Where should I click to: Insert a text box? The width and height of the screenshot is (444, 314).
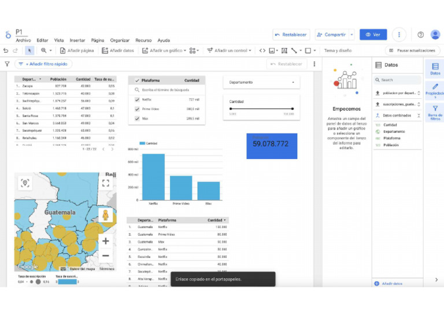point(284,50)
